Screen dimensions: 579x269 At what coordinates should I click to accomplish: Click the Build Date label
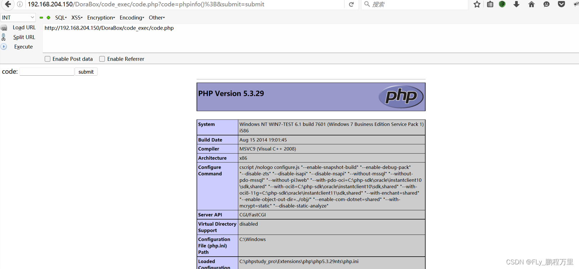(x=210, y=140)
